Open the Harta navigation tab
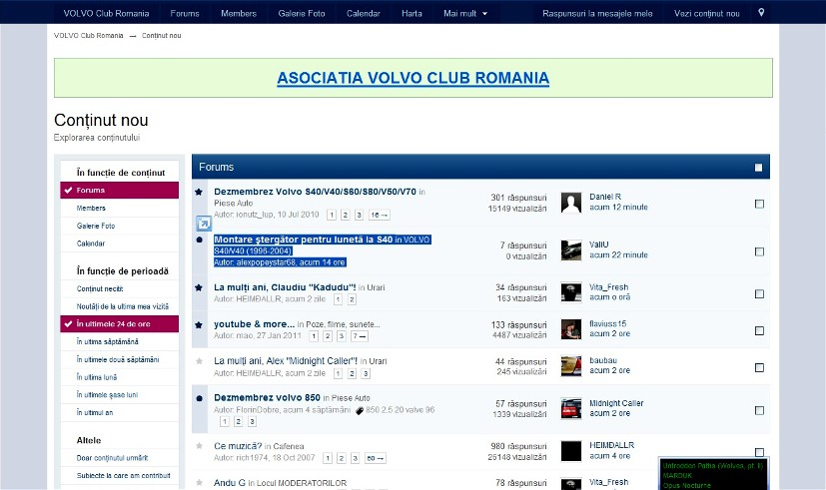 tap(412, 13)
